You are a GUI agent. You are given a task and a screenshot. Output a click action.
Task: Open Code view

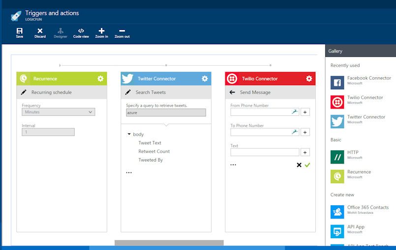tap(81, 33)
